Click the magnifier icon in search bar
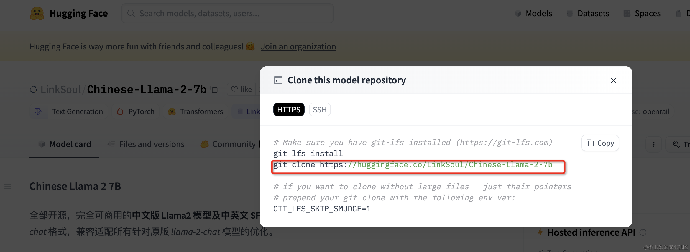 131,13
